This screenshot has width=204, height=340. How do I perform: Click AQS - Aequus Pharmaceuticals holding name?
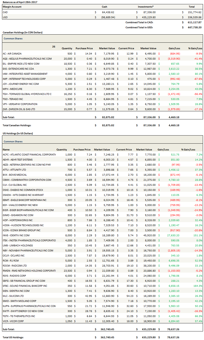click(27, 59)
